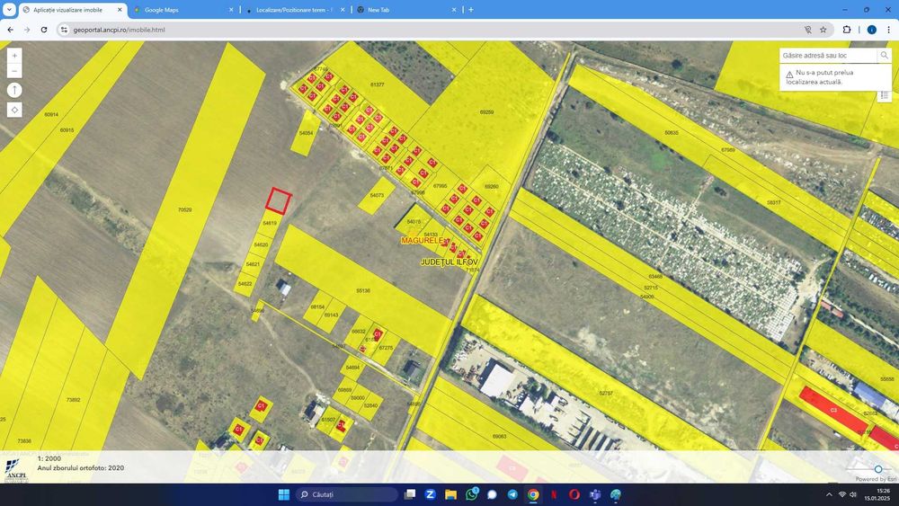Screen dimensions: 899x506
Task: Click the JUDEȚUL ILFOV label
Action: tap(449, 262)
